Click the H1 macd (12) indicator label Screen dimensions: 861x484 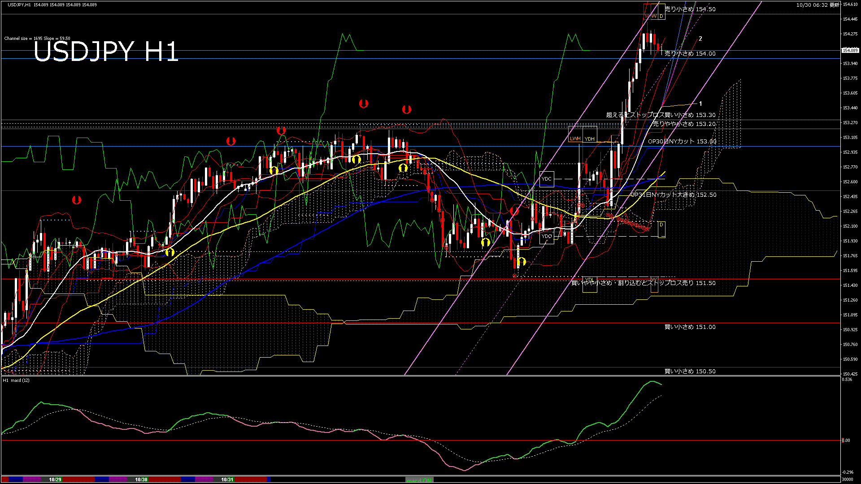tap(17, 380)
